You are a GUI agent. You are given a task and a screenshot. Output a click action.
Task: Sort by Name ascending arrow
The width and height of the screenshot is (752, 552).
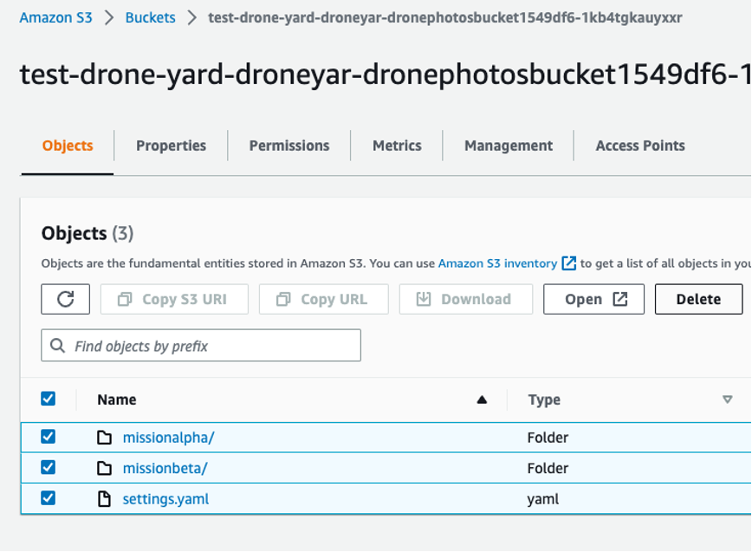482,399
